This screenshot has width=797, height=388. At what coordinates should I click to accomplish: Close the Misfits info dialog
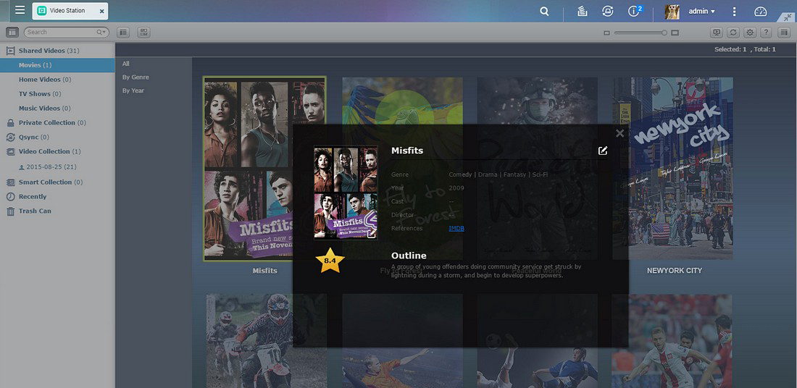tap(619, 133)
